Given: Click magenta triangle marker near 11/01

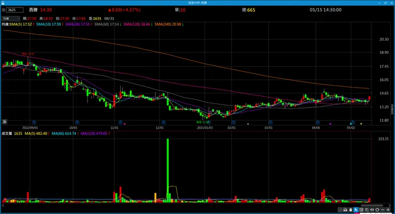Looking at the screenshot, I should tap(124, 124).
